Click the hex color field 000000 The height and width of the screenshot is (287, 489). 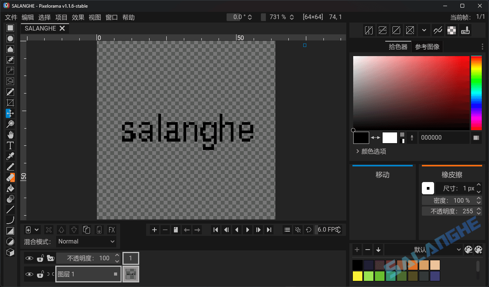pyautogui.click(x=444, y=138)
